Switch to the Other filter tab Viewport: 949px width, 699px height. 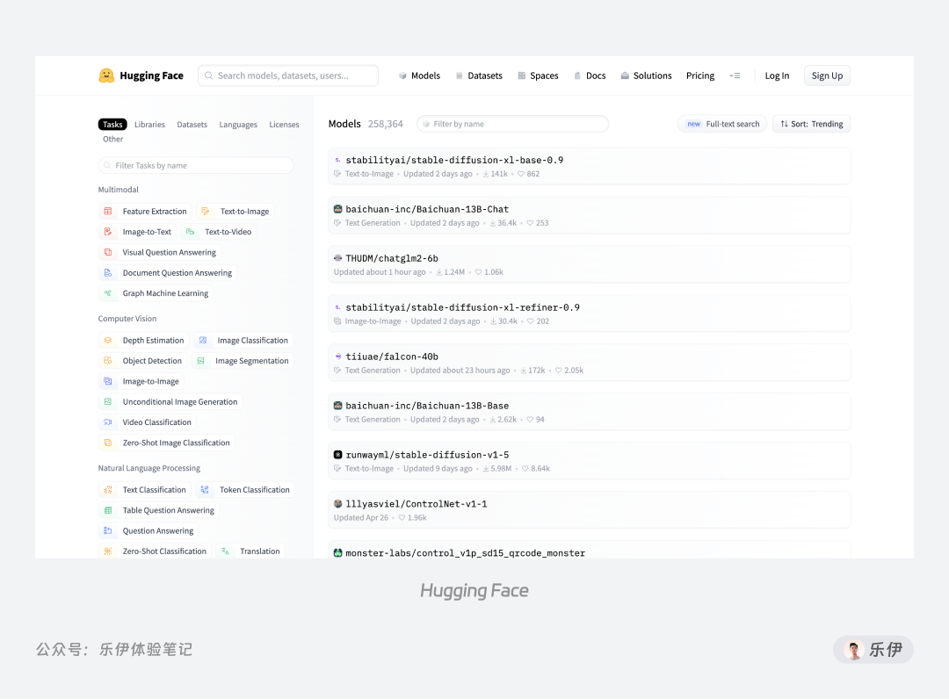[112, 139]
